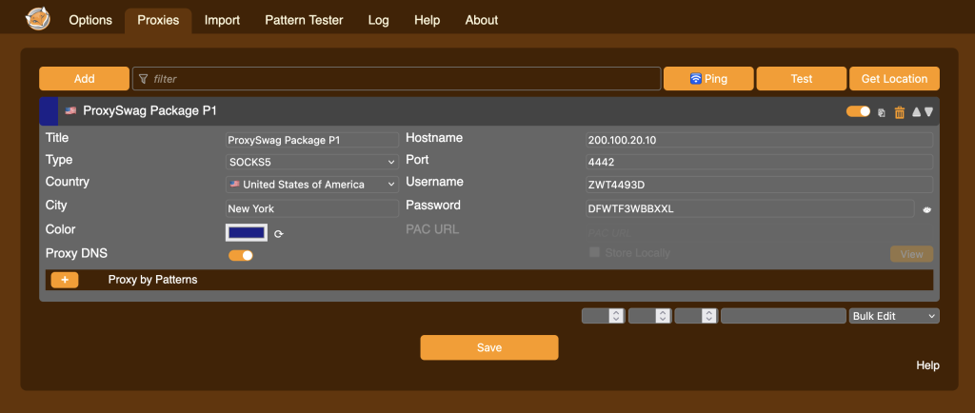The width and height of the screenshot is (975, 413).
Task: Move the proxy down with the arrow
Action: pyautogui.click(x=929, y=112)
